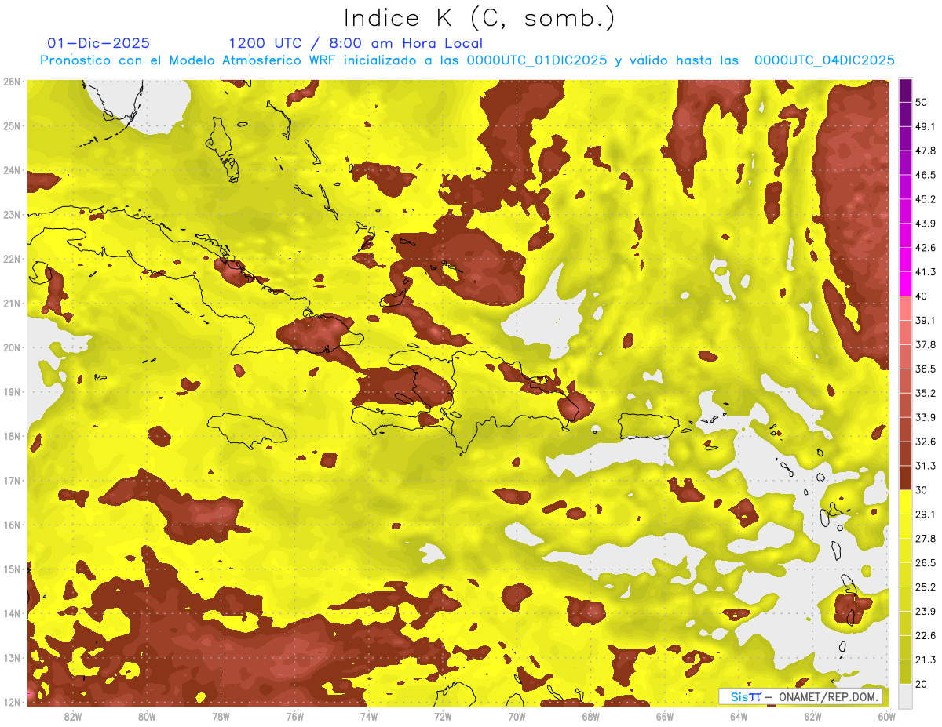Screen dimensions: 942x727
Task: Click the 82W longitude label
Action: [72, 716]
